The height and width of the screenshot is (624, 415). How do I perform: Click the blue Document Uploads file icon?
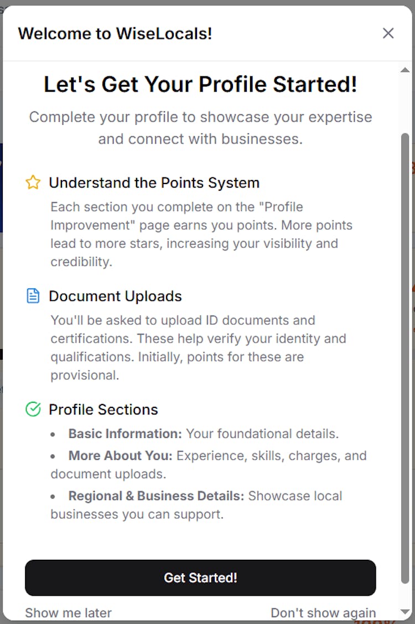33,296
